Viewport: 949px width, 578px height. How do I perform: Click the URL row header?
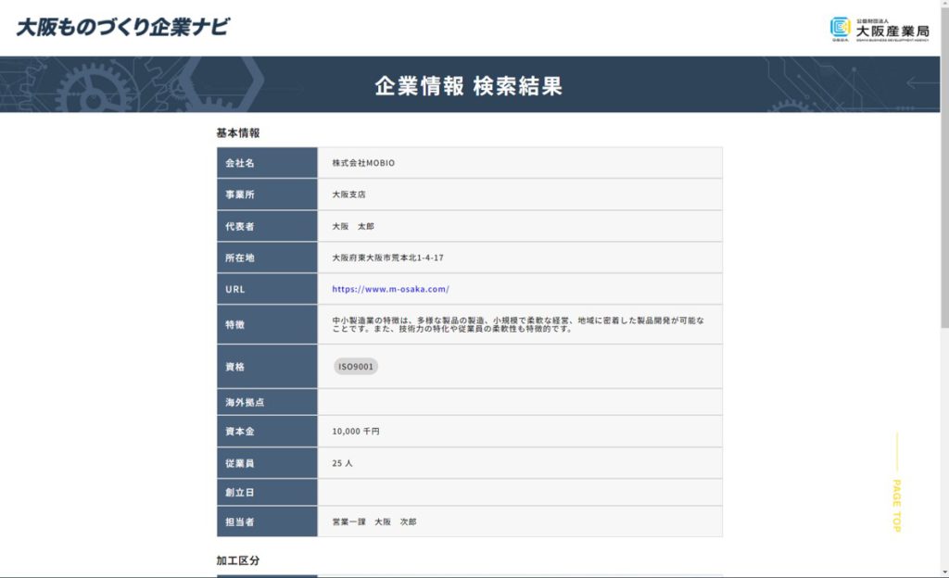pos(267,289)
